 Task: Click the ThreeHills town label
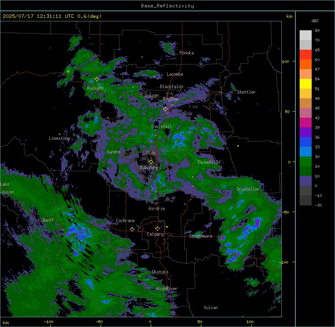coord(209,162)
